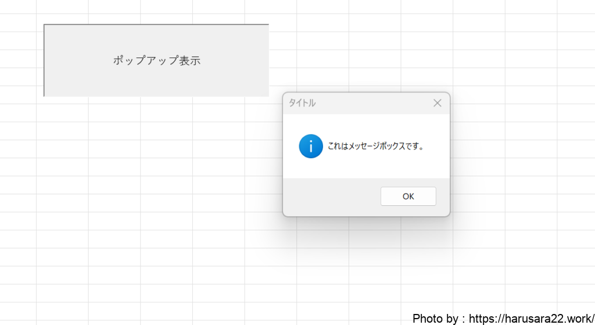
Task: Click the これはメッセージボックスです。 message text
Action: pyautogui.click(x=375, y=147)
